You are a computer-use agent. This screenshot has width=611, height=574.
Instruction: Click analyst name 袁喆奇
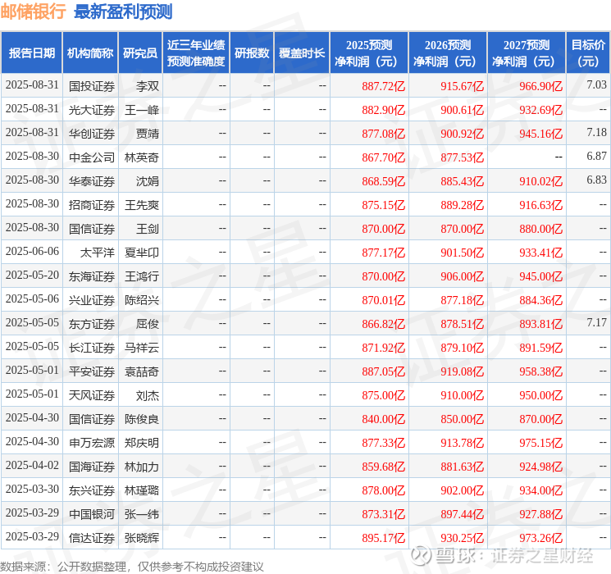click(x=142, y=371)
